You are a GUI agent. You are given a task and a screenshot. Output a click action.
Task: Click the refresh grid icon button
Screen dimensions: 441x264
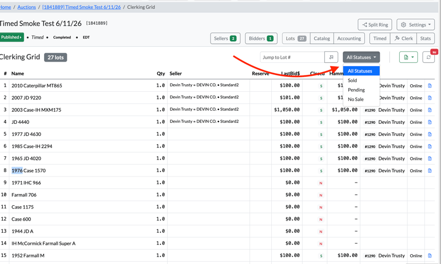(x=428, y=57)
